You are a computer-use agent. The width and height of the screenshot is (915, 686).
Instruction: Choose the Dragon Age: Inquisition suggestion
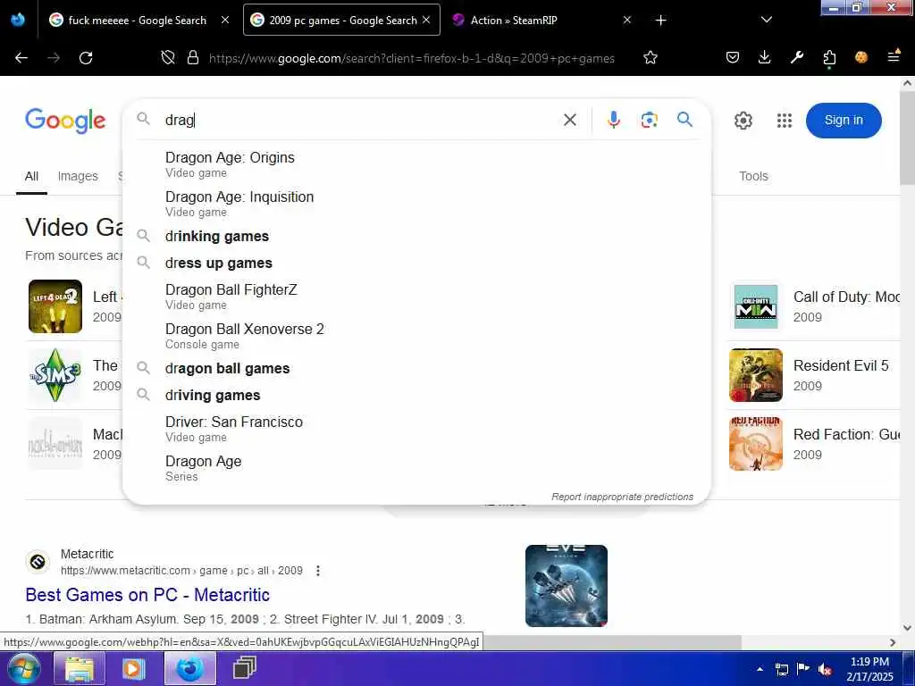[416, 204]
